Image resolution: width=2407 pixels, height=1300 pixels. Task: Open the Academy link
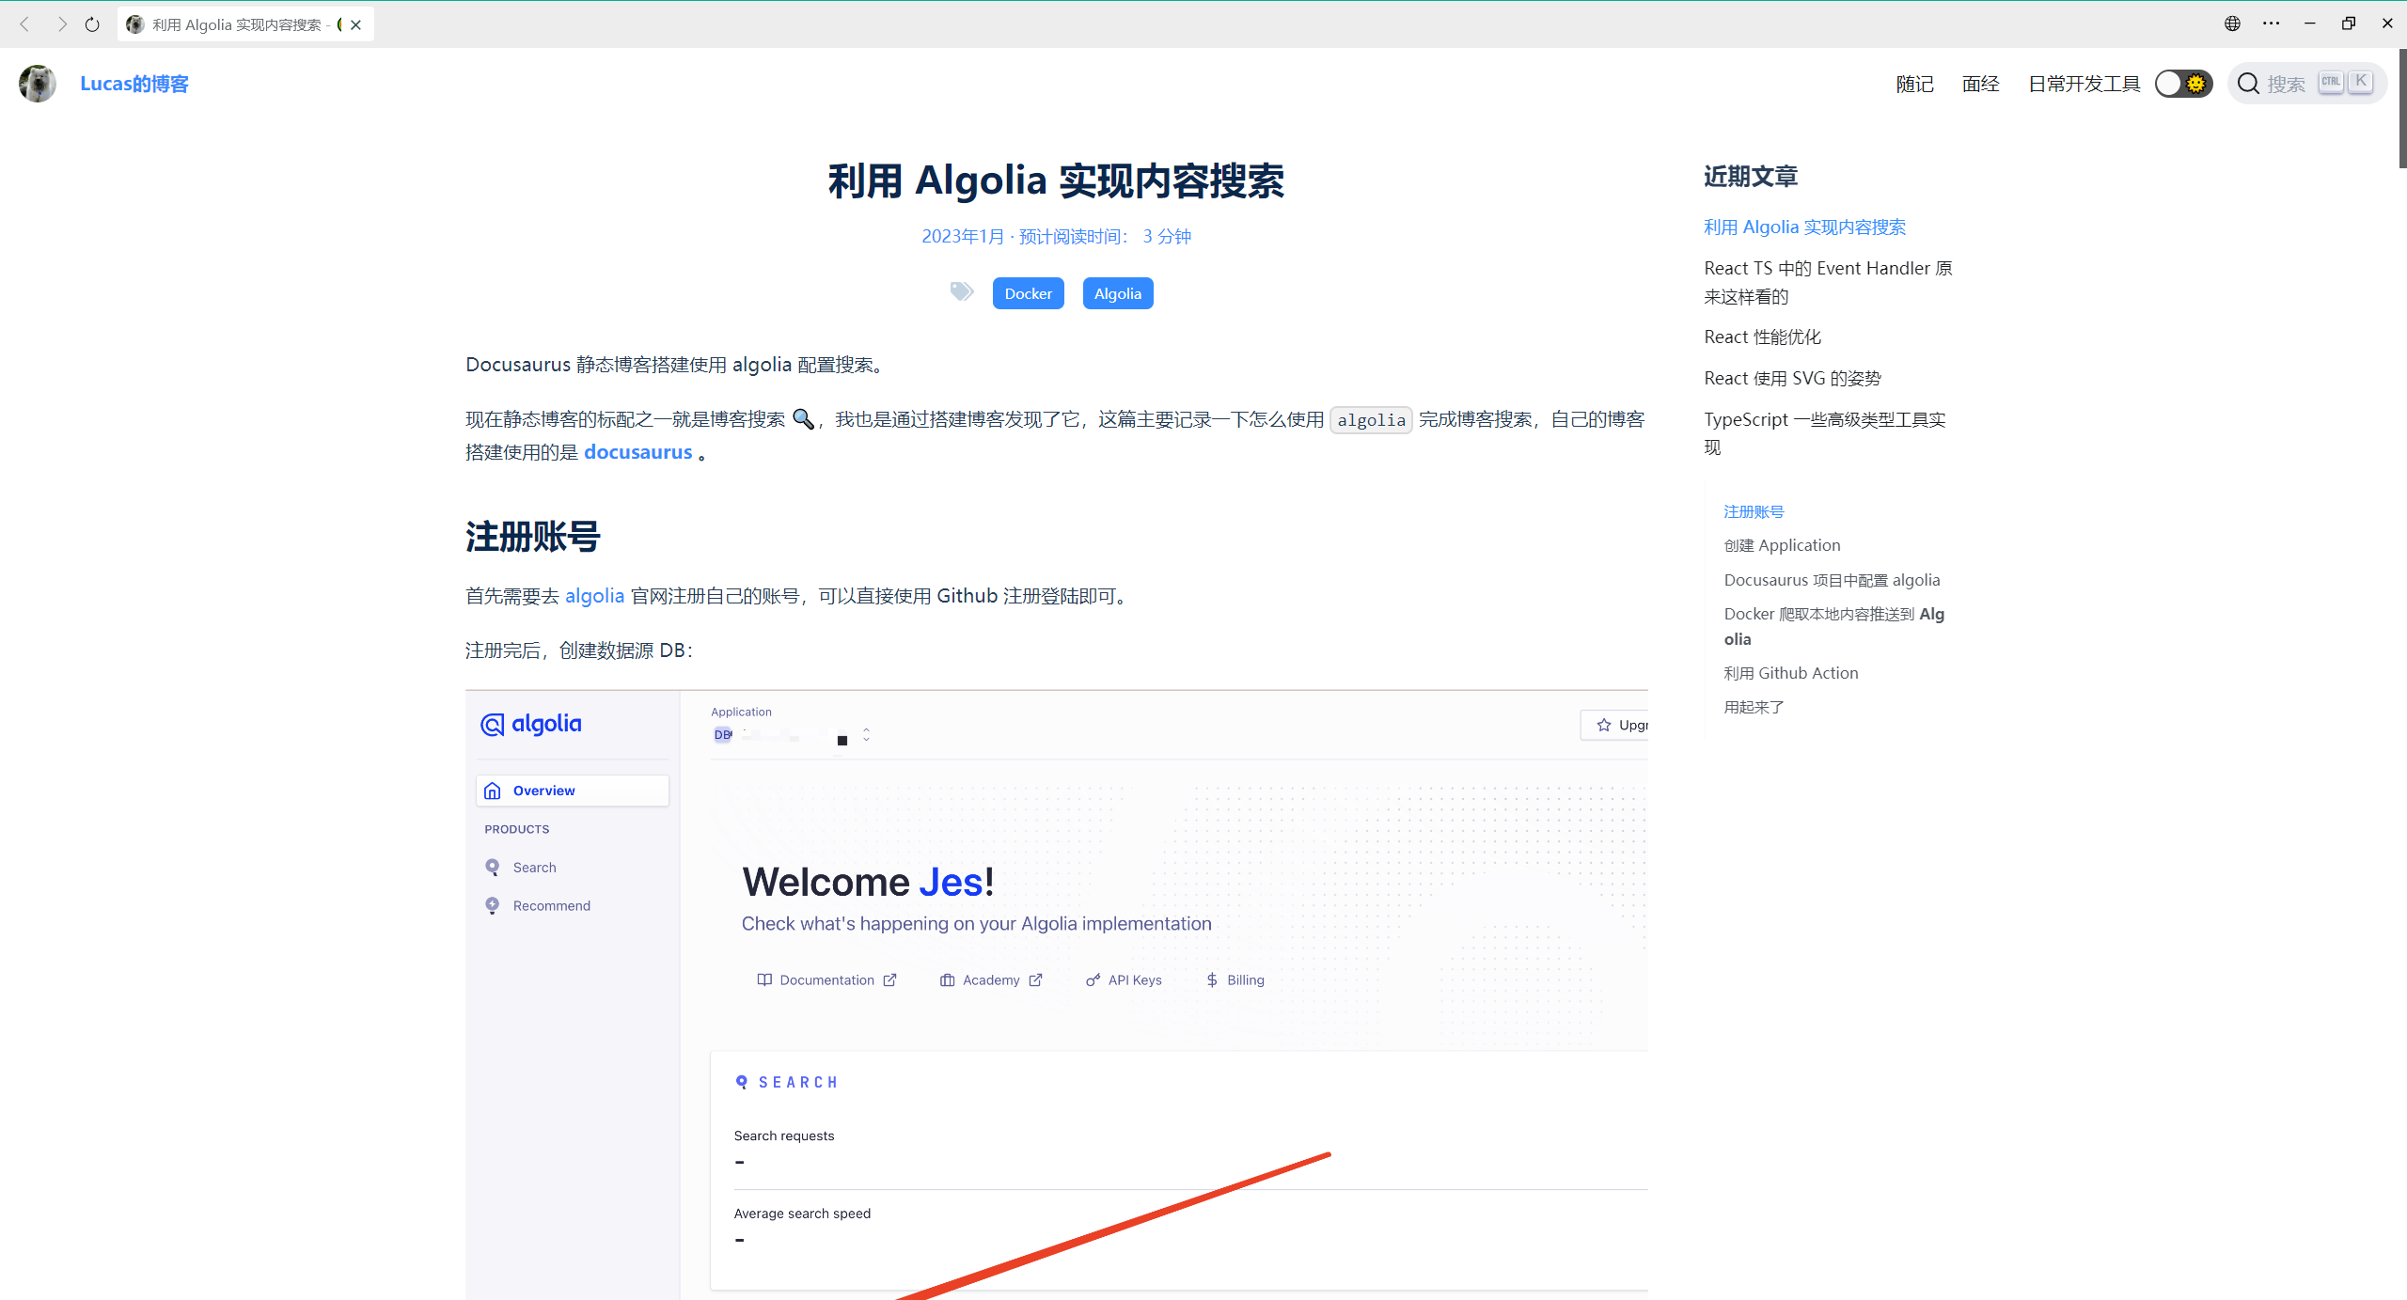tap(991, 980)
